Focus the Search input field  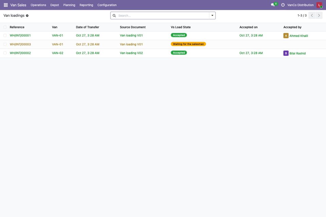163,16
